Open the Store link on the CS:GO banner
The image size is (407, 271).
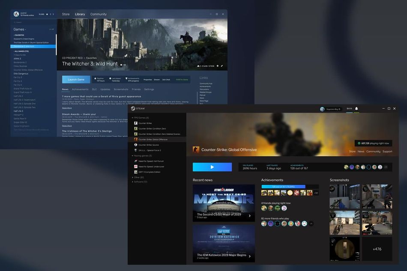pyautogui.click(x=352, y=152)
